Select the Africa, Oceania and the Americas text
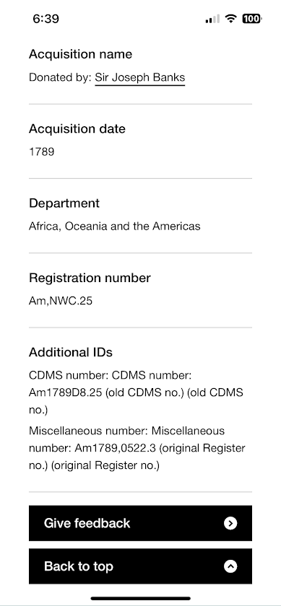The image size is (281, 606). 115,226
